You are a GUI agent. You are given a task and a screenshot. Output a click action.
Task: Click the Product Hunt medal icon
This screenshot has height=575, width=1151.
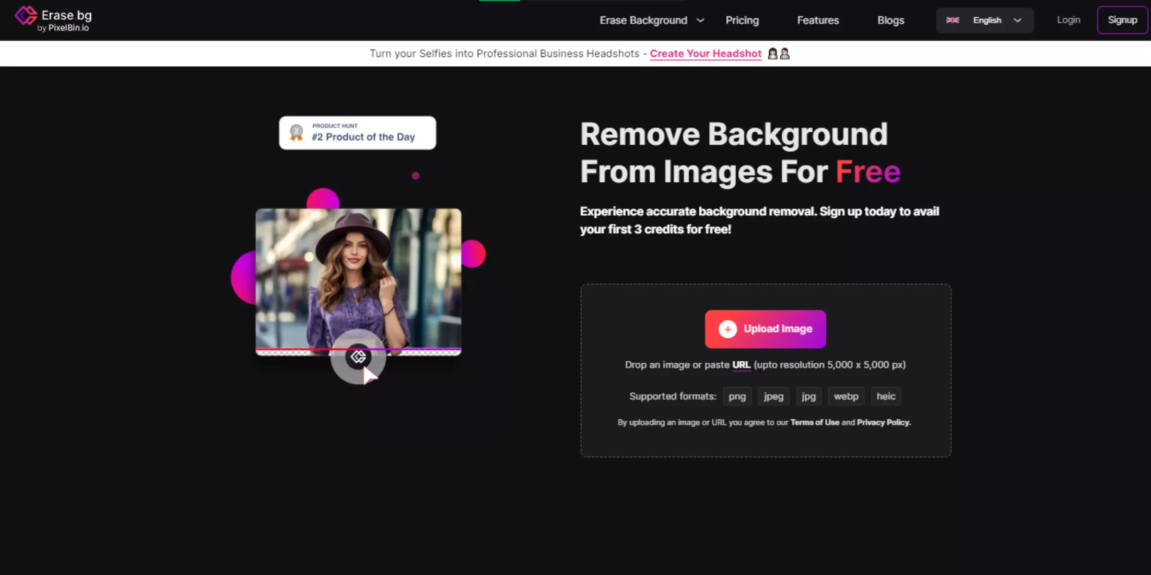click(296, 132)
